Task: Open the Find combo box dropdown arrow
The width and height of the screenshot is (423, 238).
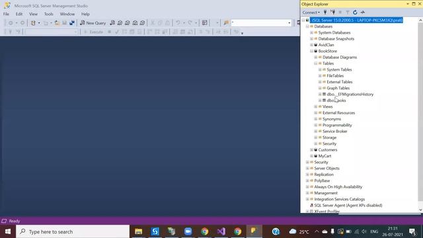Action: pos(289,23)
